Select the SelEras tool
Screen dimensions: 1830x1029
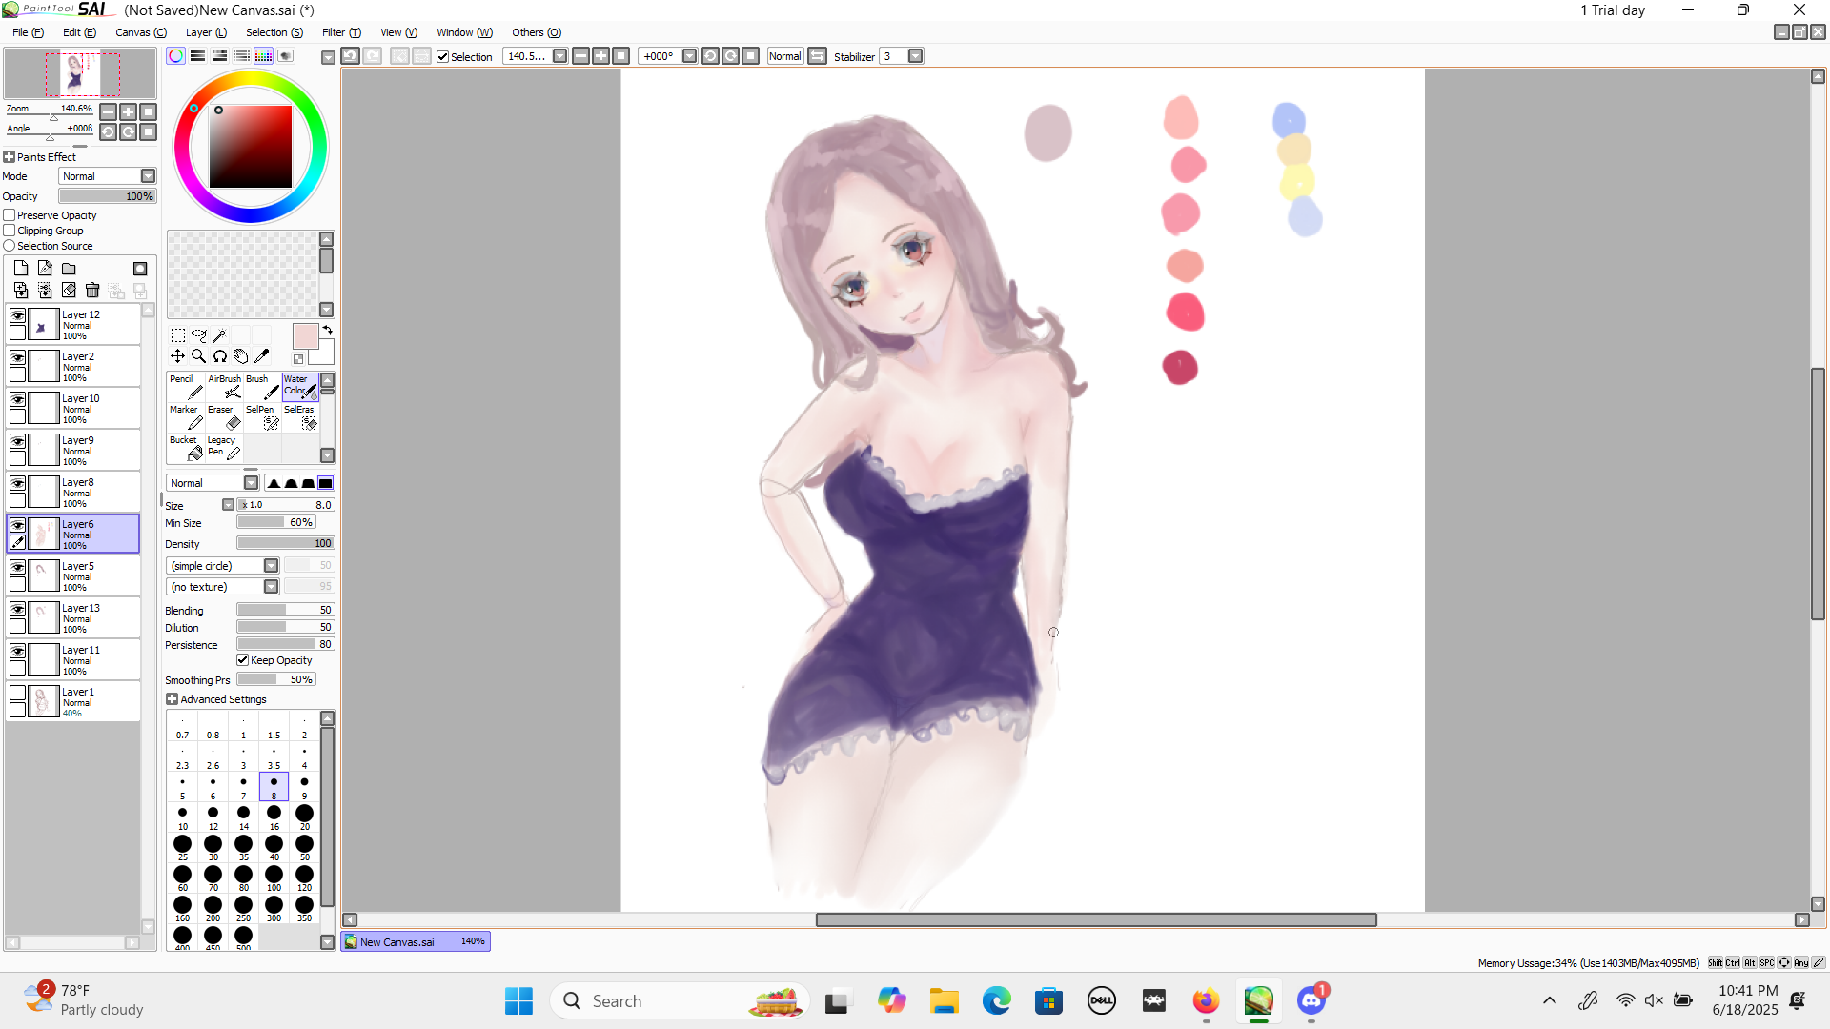pos(300,417)
